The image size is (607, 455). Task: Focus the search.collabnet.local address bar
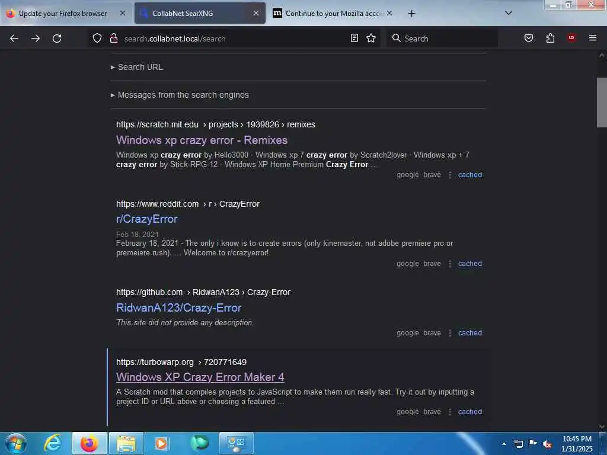pyautogui.click(x=234, y=39)
